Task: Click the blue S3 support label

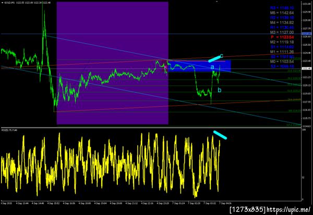Action: [x=282, y=66]
